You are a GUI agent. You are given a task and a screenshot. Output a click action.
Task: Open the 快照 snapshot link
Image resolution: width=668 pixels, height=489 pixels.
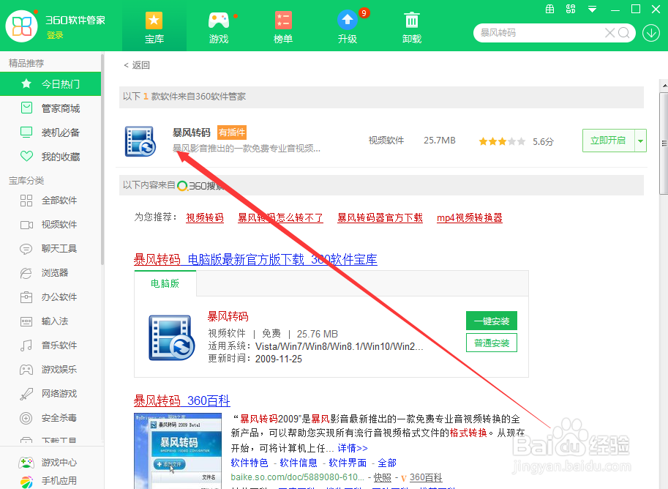(x=382, y=478)
